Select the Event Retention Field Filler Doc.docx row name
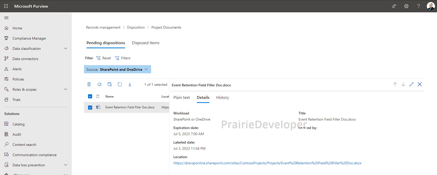 (x=130, y=107)
